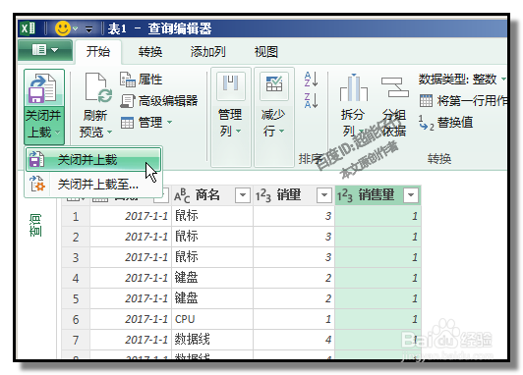The width and height of the screenshot is (523, 375).
Task: Select the 商名 column header
Action: pos(212,195)
